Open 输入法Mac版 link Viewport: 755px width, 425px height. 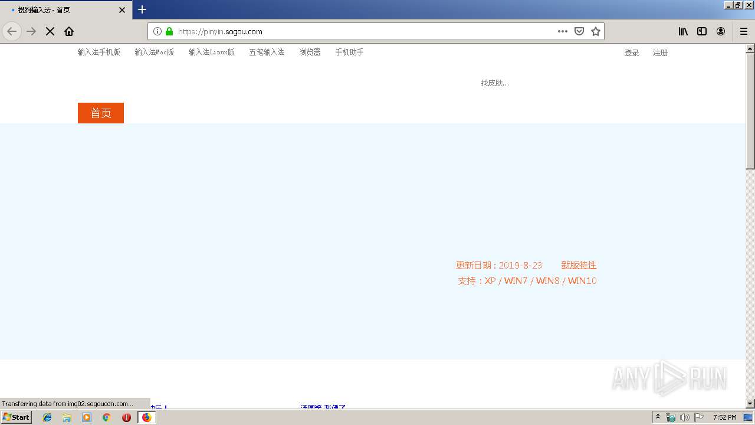tap(155, 52)
